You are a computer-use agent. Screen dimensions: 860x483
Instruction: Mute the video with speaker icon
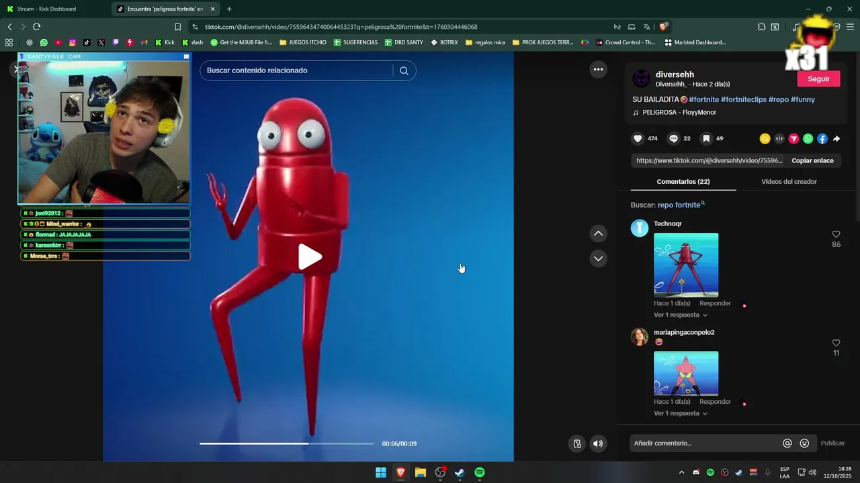point(598,443)
